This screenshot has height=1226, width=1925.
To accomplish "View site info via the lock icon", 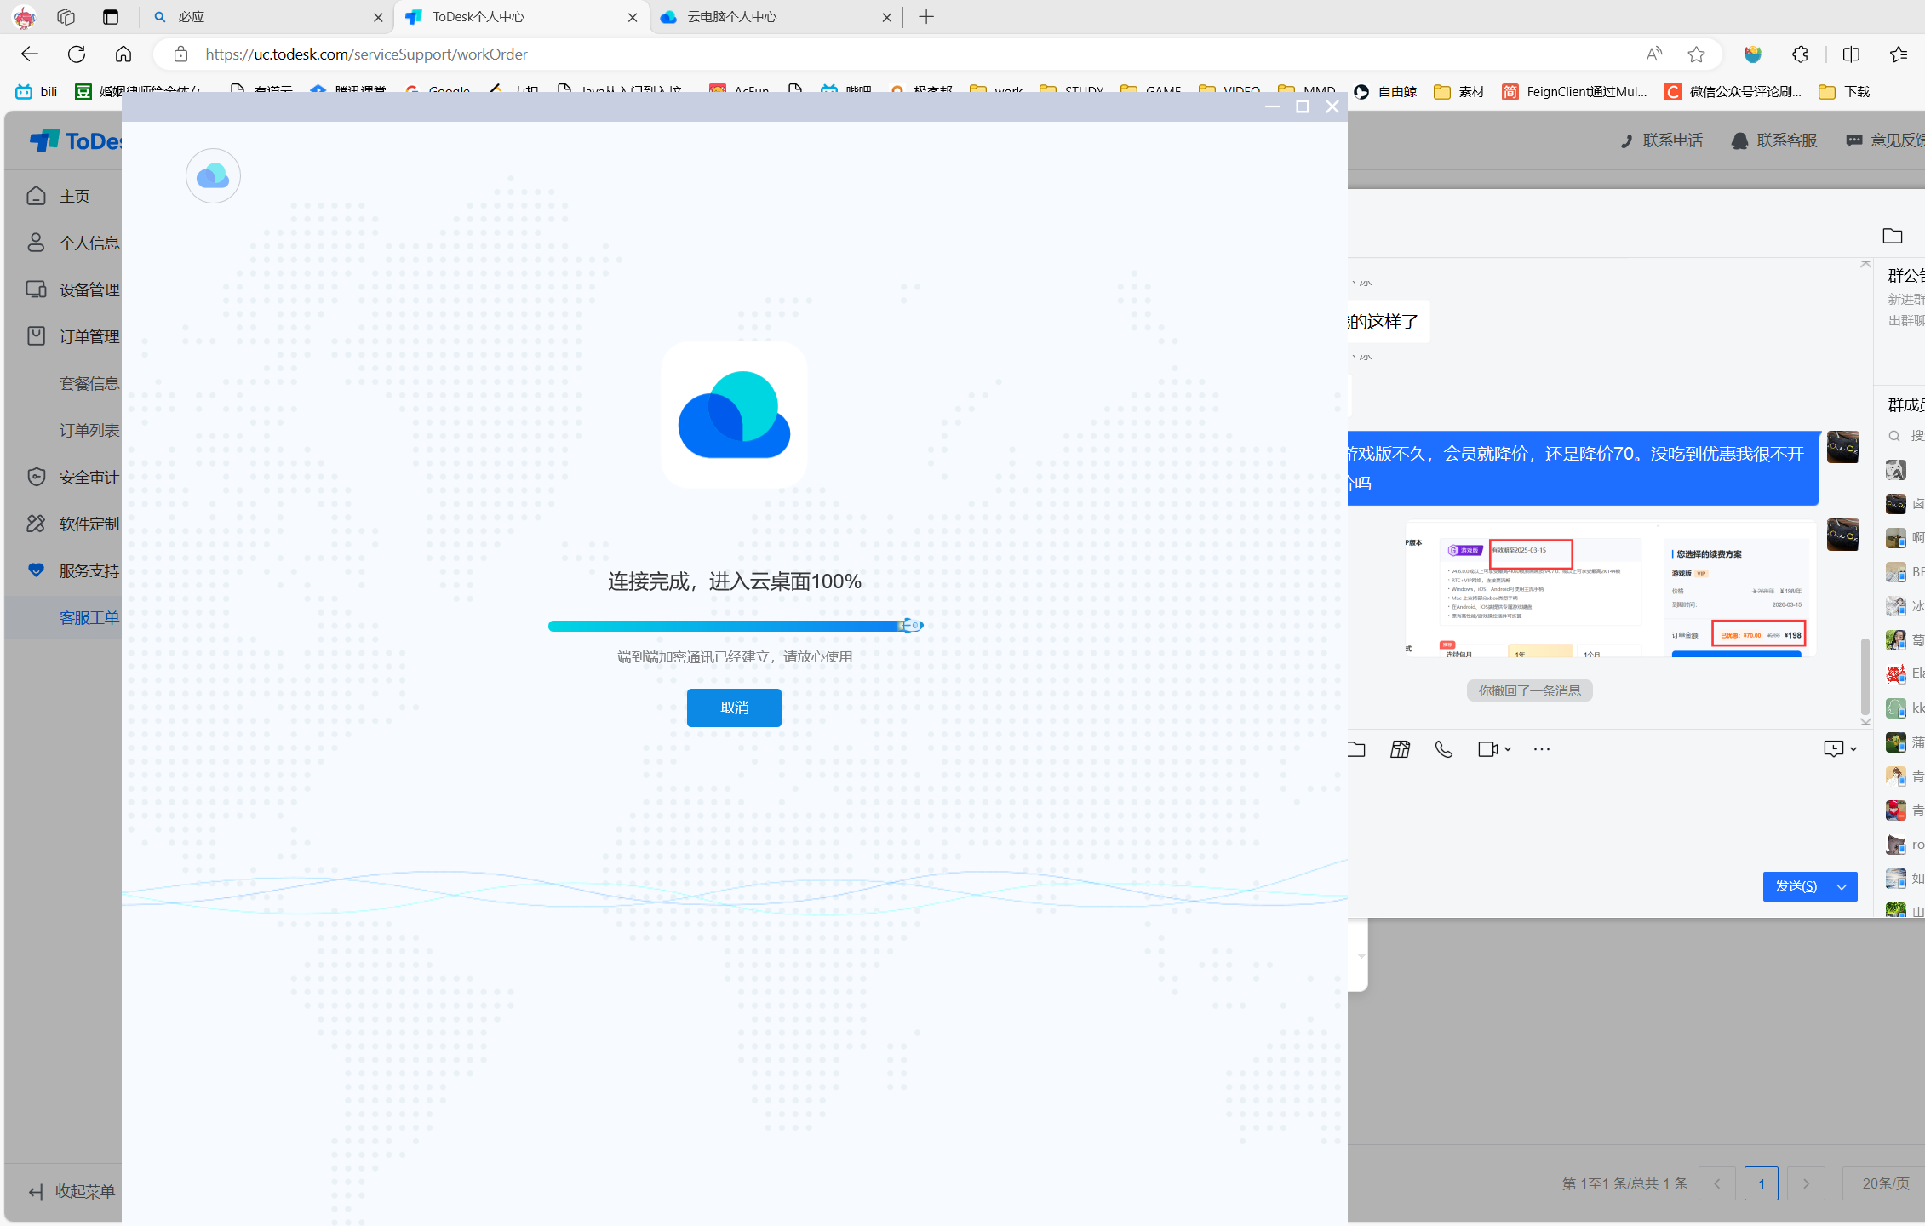I will point(180,54).
